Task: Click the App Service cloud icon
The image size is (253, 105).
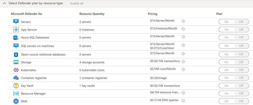Action: coord(16,30)
